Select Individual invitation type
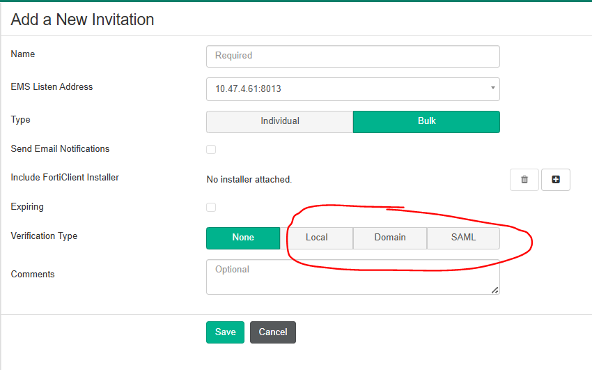The height and width of the screenshot is (370, 592). tap(280, 121)
